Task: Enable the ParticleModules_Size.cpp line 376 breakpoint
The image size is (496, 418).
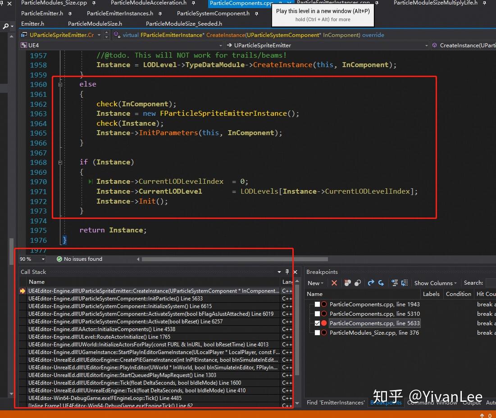Action: click(318, 333)
